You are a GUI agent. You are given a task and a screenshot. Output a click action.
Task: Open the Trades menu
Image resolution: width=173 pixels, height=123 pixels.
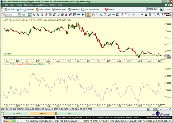pyautogui.click(x=19, y=5)
